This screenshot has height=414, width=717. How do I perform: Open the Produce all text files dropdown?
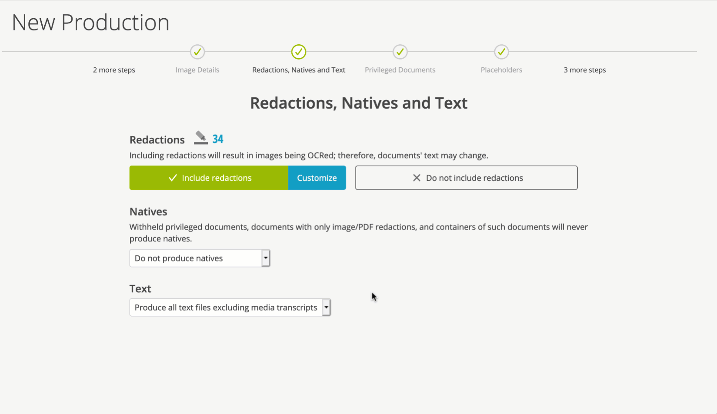point(230,307)
